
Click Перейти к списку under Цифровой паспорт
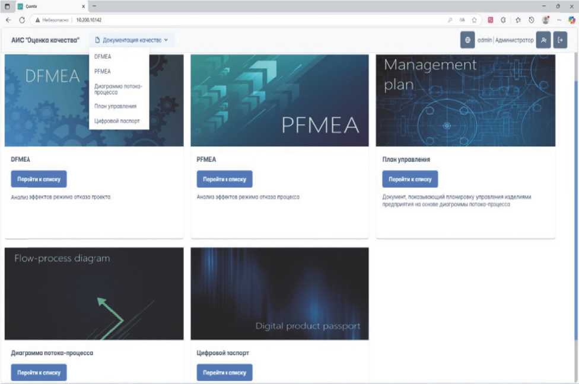pos(224,373)
